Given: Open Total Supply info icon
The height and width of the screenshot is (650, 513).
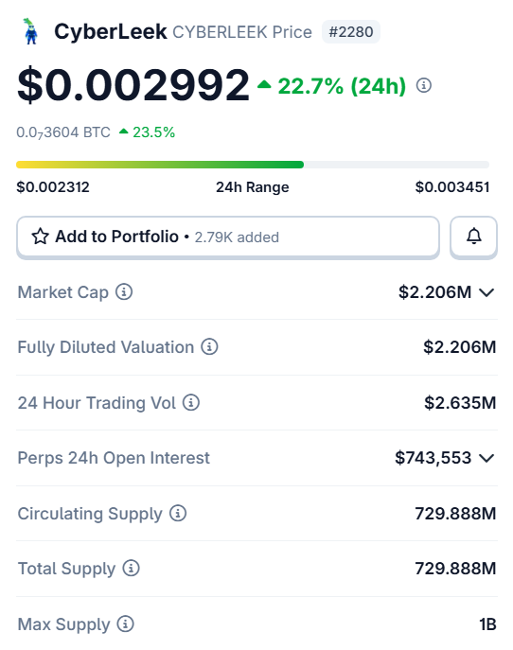Looking at the screenshot, I should [131, 568].
